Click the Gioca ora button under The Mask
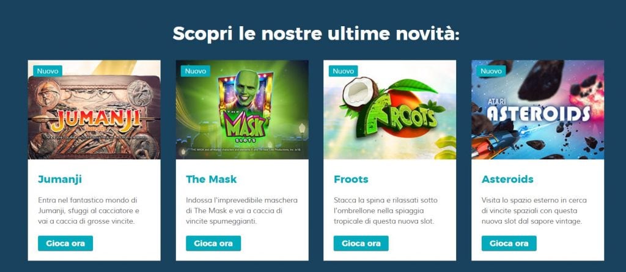The image size is (626, 272). tap(213, 243)
